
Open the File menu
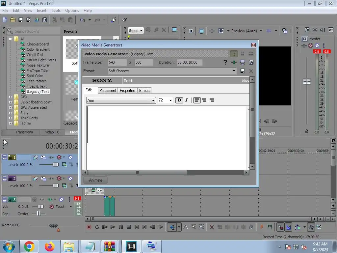(x=5, y=11)
